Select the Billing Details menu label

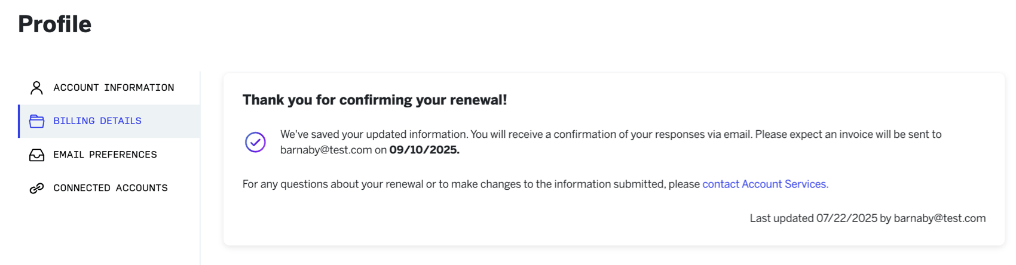97,121
